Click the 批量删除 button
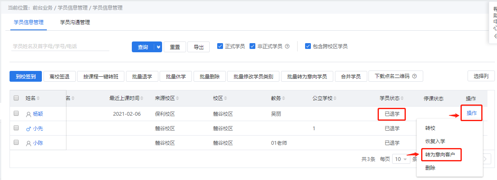Image resolution: width=497 pixels, height=180 pixels. tap(209, 76)
